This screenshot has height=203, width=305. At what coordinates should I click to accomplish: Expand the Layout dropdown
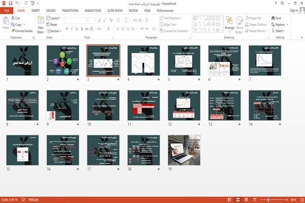tap(53, 18)
